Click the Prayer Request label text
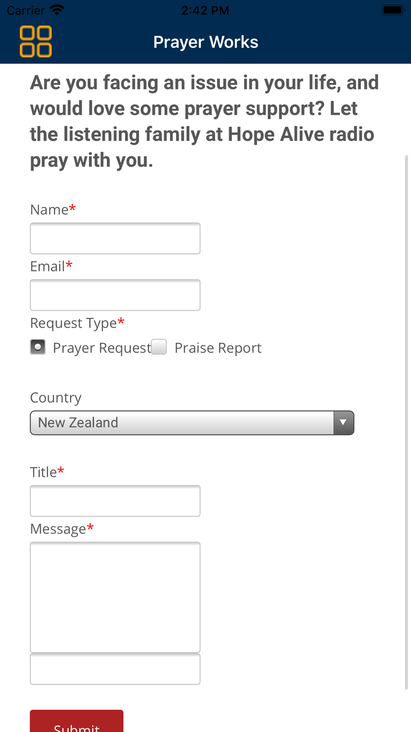This screenshot has height=732, width=411. tap(102, 348)
